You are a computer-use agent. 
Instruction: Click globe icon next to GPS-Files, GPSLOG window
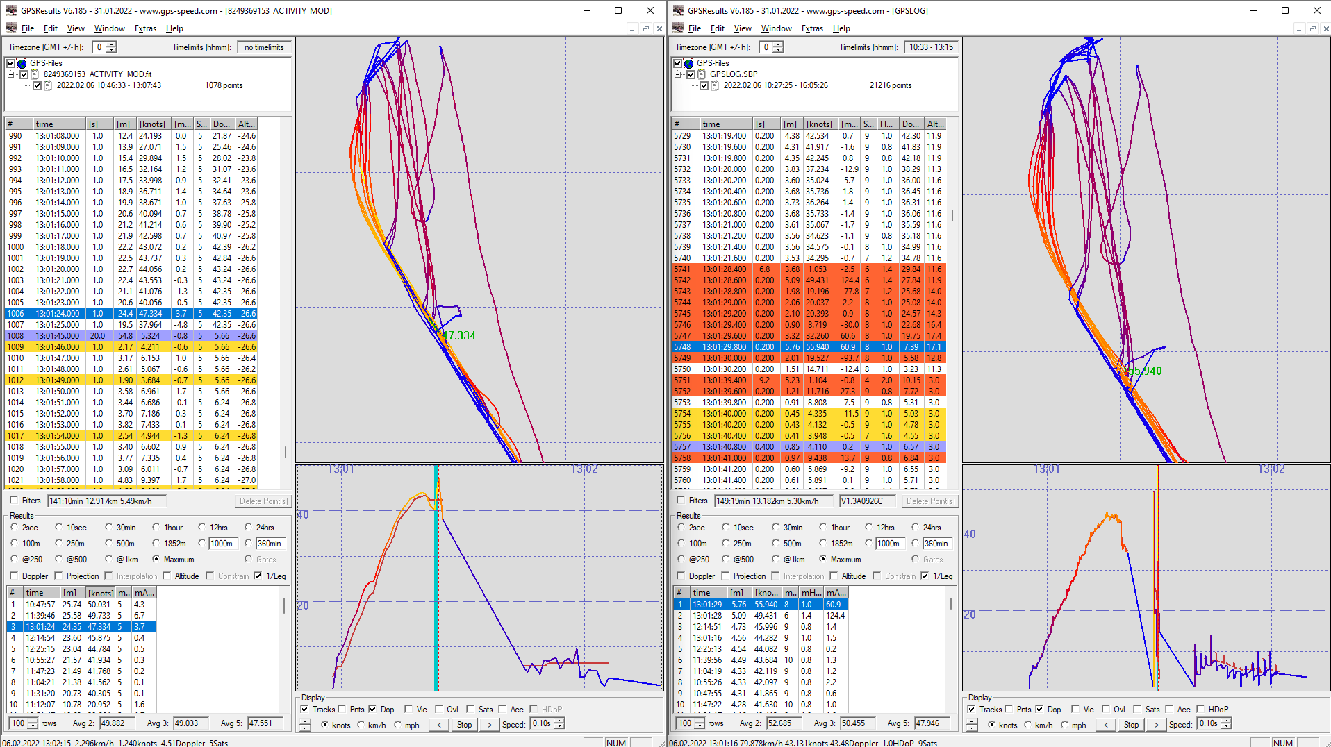(x=688, y=63)
